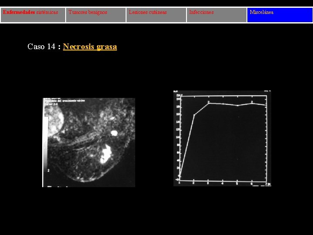The image size is (313, 235).
Task: Open the breast MRI image
Action: 89,142
